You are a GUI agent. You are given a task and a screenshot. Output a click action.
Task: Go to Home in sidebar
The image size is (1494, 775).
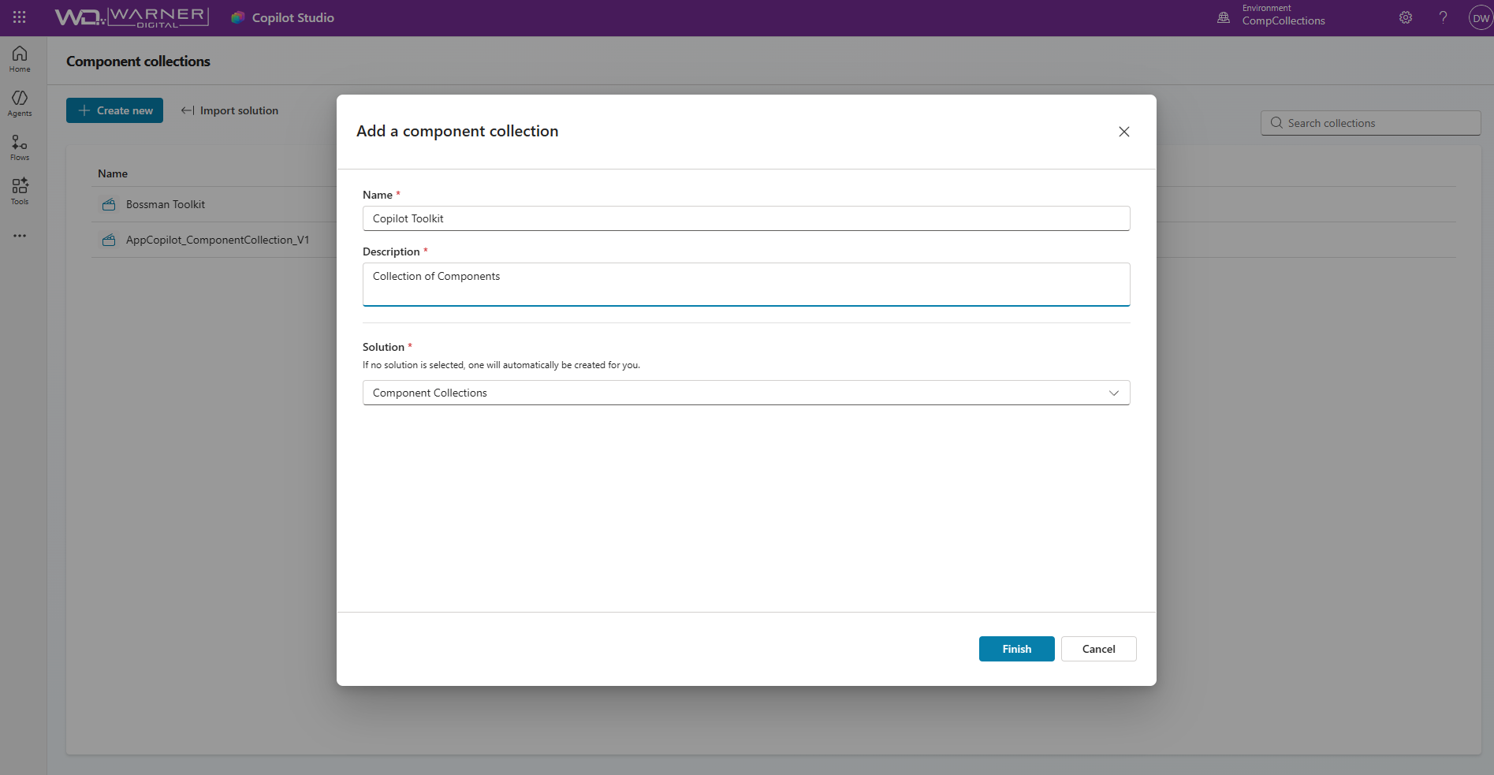click(x=20, y=58)
